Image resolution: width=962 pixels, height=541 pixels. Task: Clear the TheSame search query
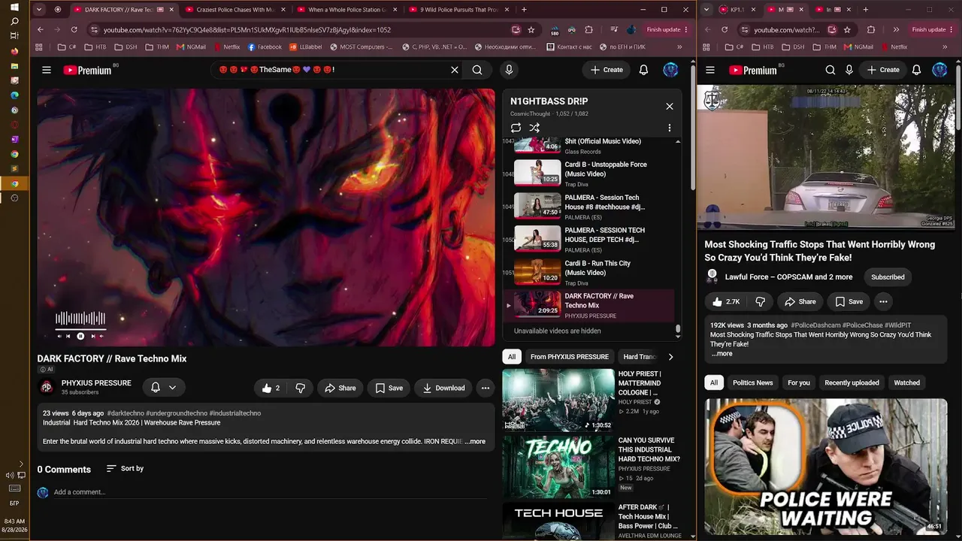455,70
